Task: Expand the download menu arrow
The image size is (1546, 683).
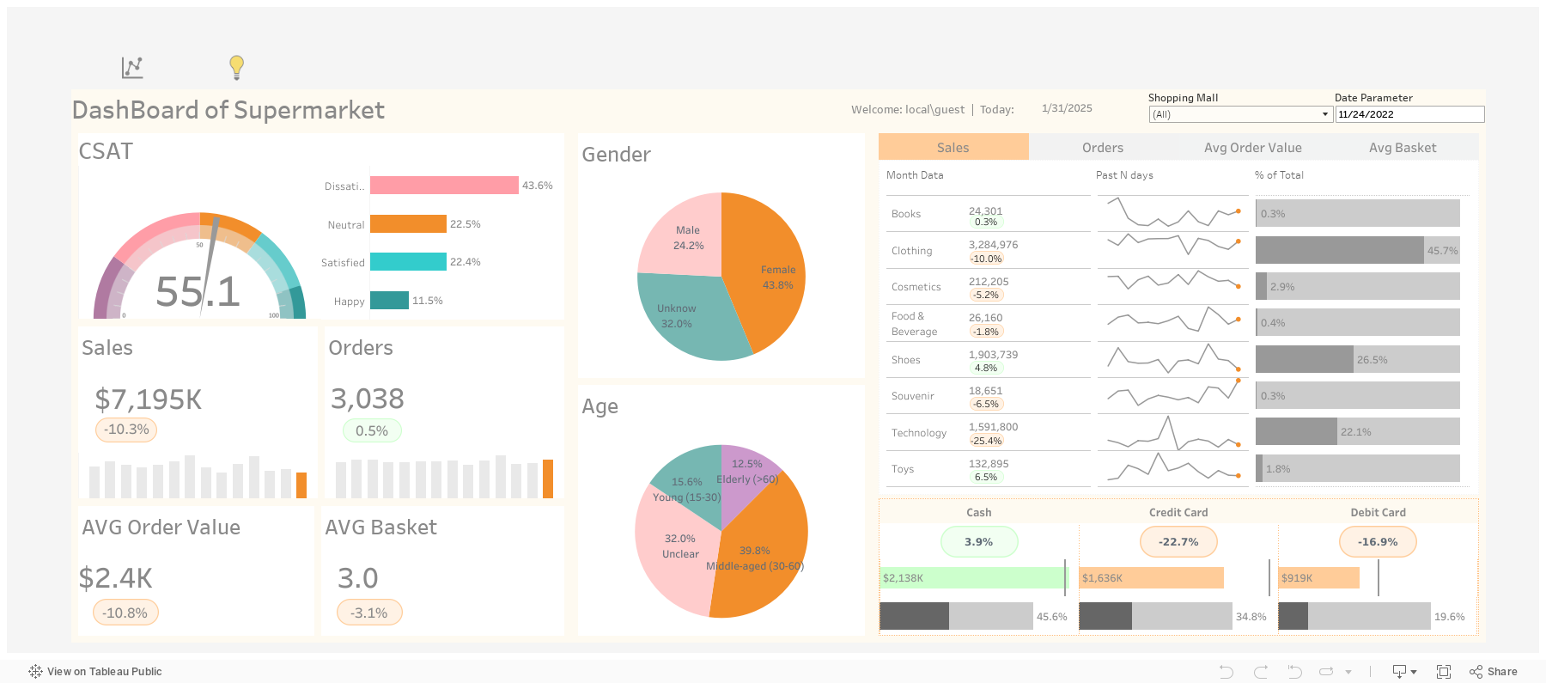Action: tap(1414, 672)
